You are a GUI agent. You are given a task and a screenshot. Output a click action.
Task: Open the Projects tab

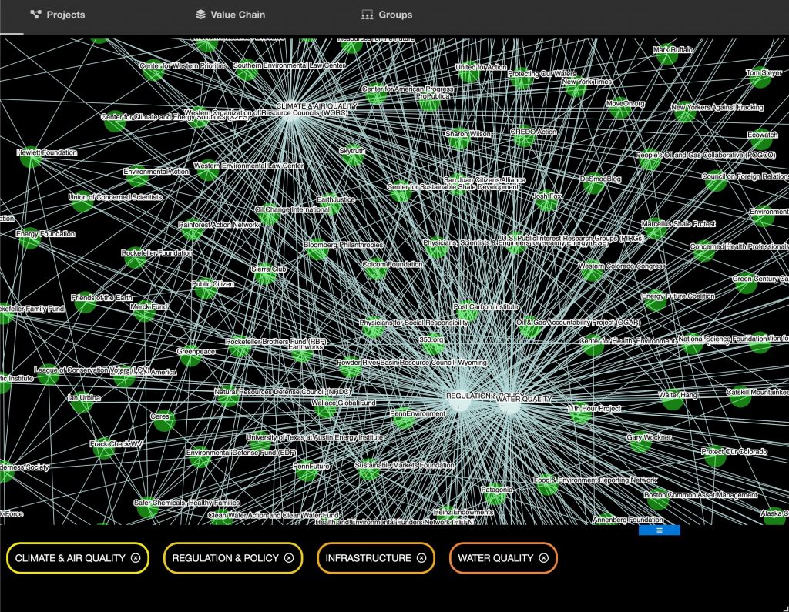pyautogui.click(x=58, y=15)
